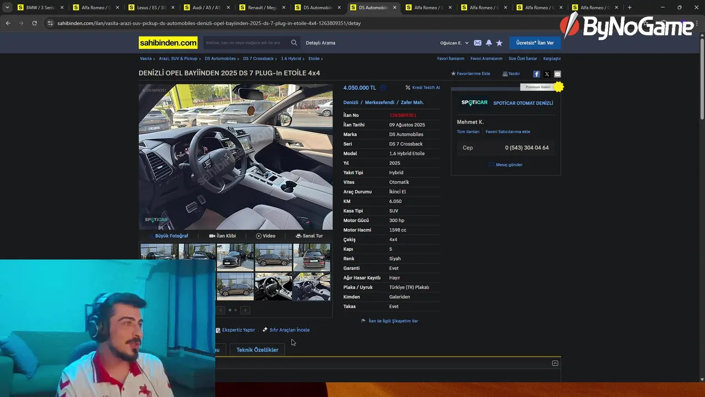The image size is (705, 397).
Task: Open Büyük Fotoğraf large photo view
Action: tap(169, 236)
